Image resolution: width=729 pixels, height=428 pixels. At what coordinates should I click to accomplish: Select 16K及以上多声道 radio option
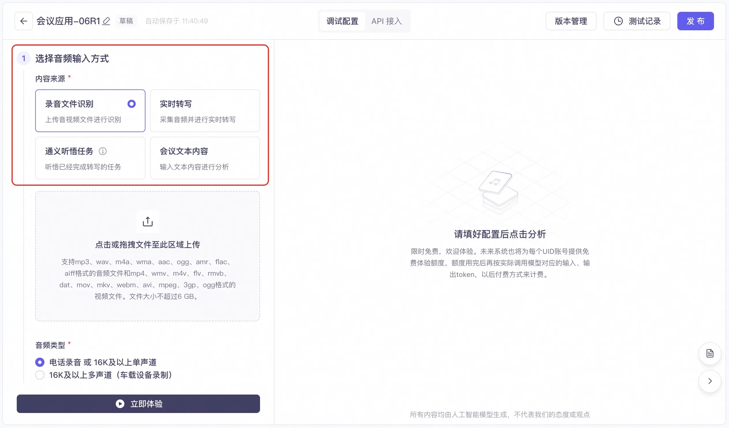tap(40, 375)
